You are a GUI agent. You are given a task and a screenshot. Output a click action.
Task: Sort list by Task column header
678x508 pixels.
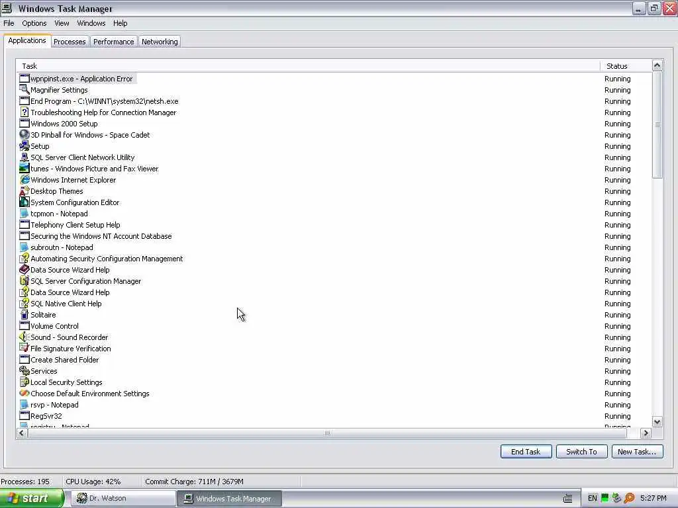[x=308, y=66]
